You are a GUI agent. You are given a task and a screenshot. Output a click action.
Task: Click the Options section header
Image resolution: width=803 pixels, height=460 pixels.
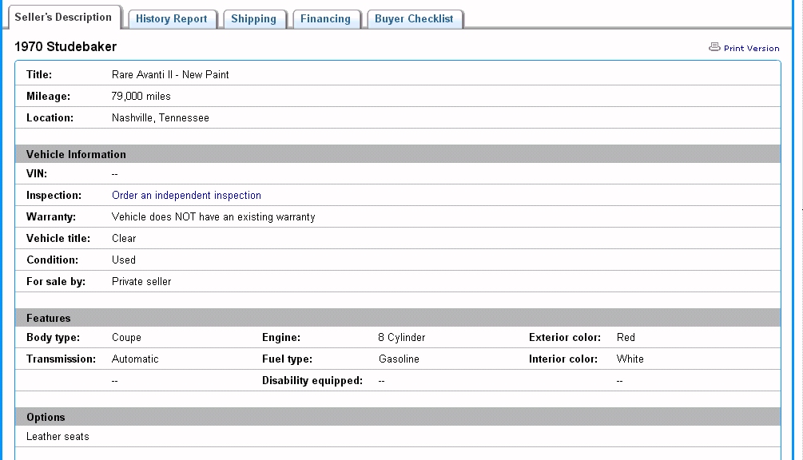pyautogui.click(x=398, y=417)
